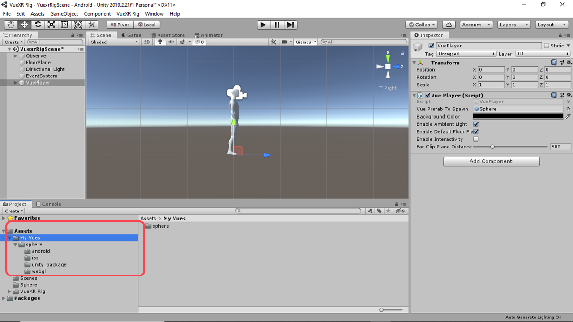The image size is (573, 322).
Task: Open the Shaded draw mode dropdown
Action: coord(114,42)
